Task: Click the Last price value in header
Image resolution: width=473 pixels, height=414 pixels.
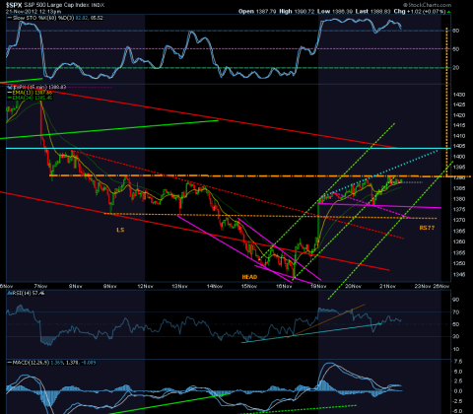Action: [380, 12]
